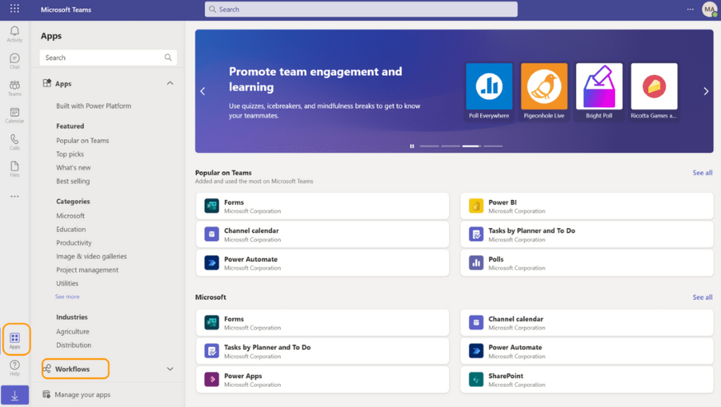Open the Poll Everywhere app tile

[489, 92]
